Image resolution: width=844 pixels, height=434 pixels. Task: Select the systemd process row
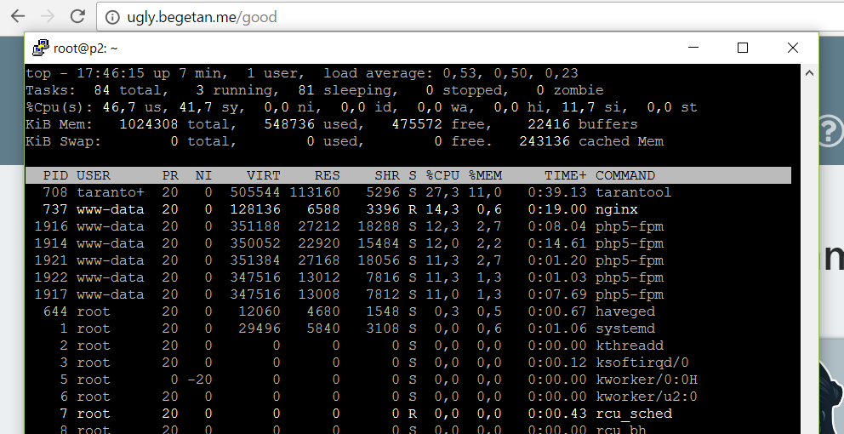pos(408,329)
